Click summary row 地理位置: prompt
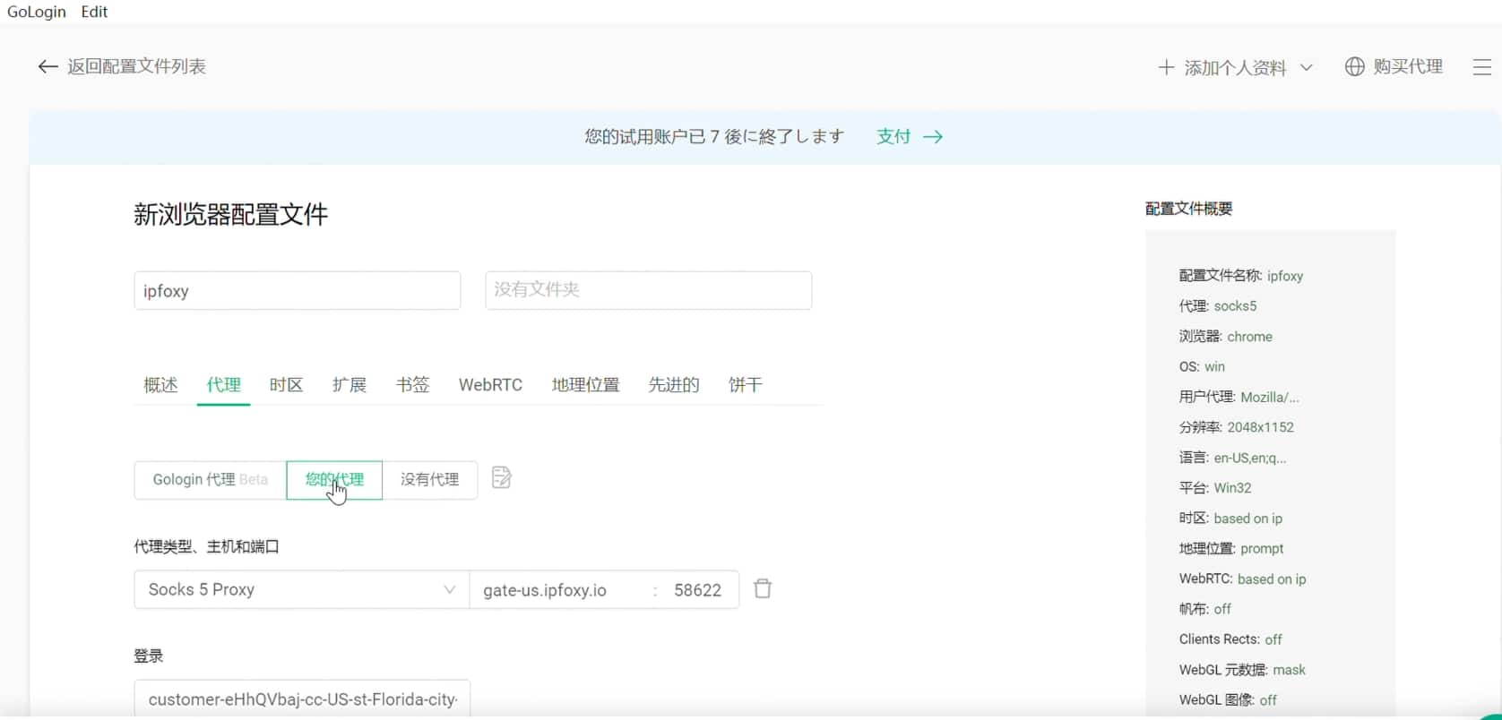 pyautogui.click(x=1231, y=549)
